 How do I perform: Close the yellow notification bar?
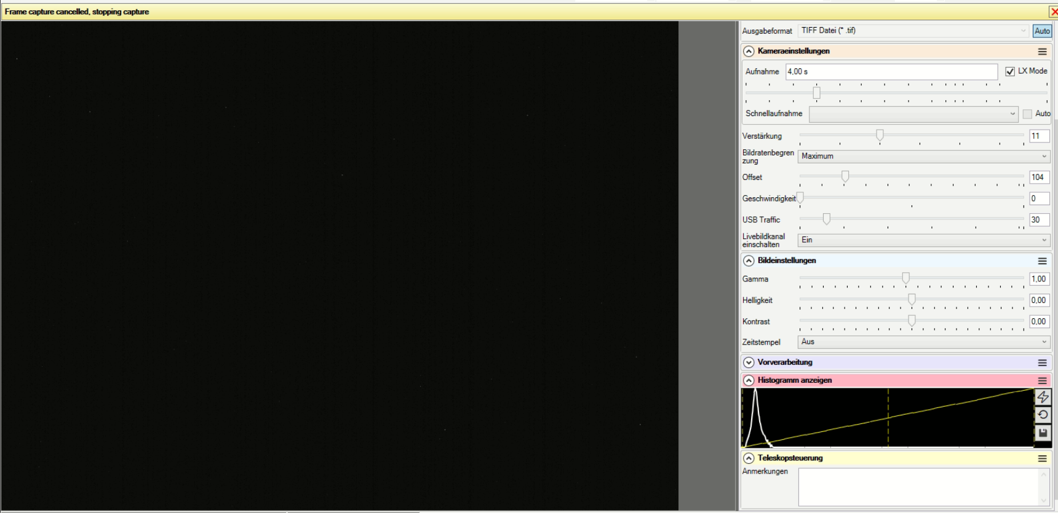pyautogui.click(x=1054, y=12)
